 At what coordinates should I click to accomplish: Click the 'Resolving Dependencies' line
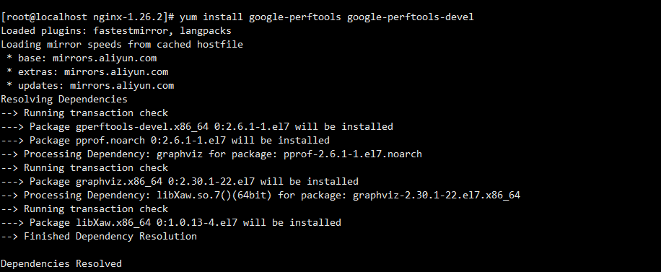[x=64, y=100]
